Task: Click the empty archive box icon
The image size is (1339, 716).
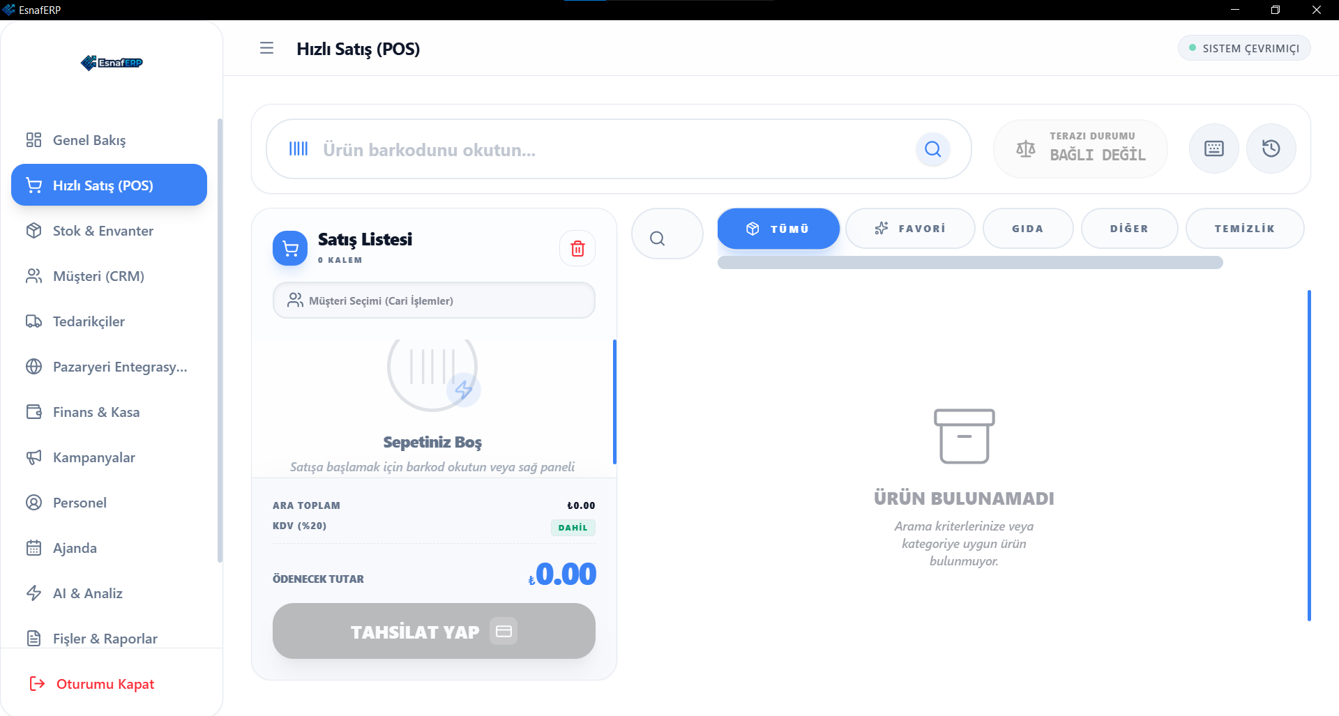Action: click(x=964, y=436)
